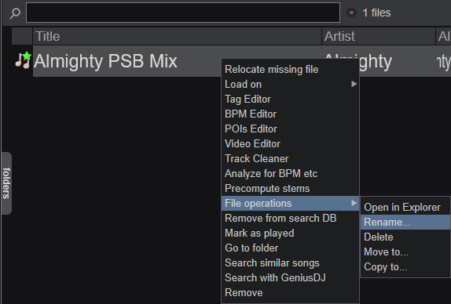
Task: Select the Almighty PSB Mix track title
Action: point(105,61)
